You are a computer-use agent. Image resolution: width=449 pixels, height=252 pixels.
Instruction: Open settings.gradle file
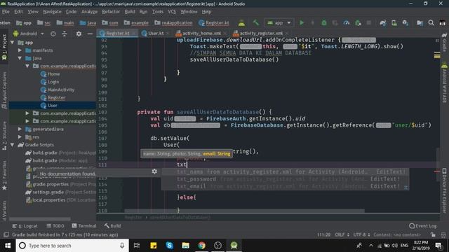coord(48,192)
